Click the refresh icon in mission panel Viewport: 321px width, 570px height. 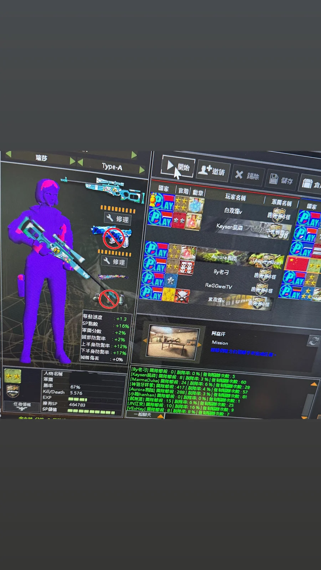tap(313, 341)
